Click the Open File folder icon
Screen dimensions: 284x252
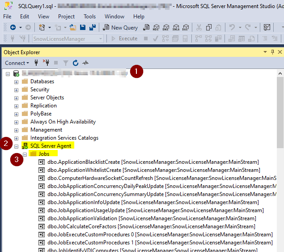[x=73, y=27]
